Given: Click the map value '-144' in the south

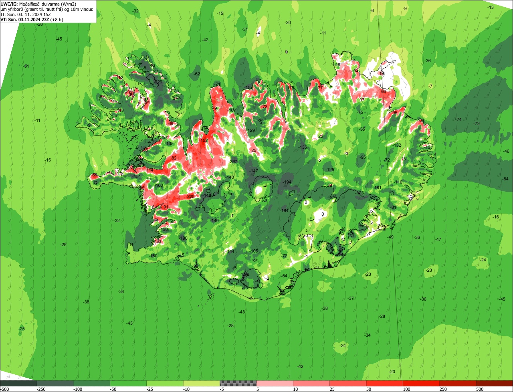Looking at the screenshot, I should click(230, 251).
